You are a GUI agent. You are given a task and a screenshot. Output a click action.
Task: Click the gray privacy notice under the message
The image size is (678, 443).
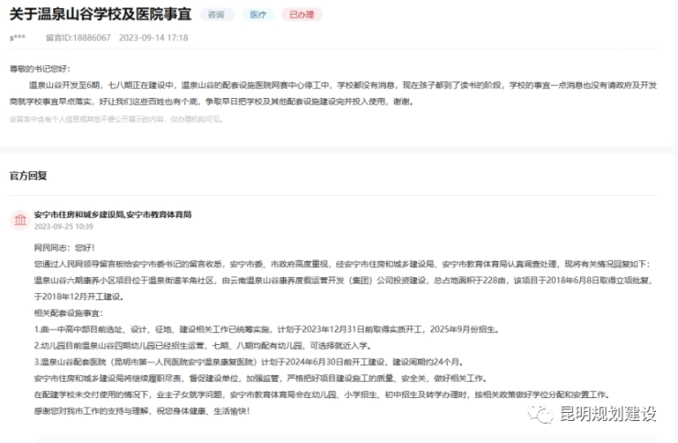pos(115,118)
